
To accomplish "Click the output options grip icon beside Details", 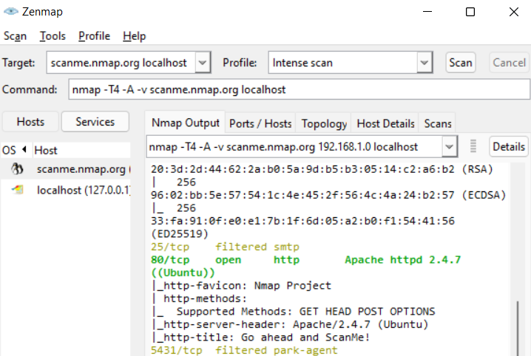I will tap(473, 146).
